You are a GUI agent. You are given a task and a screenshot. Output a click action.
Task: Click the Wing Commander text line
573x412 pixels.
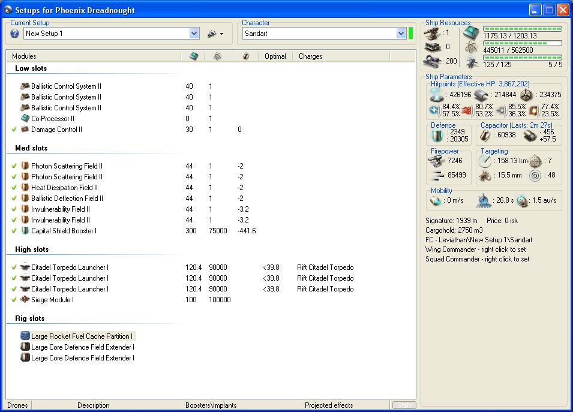click(477, 249)
